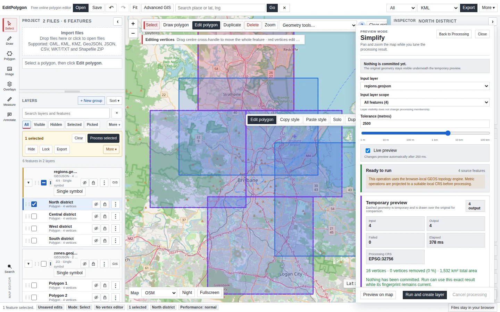Open the All export scope dropdown
Screen dimensions: 500x312
pos(401,8)
